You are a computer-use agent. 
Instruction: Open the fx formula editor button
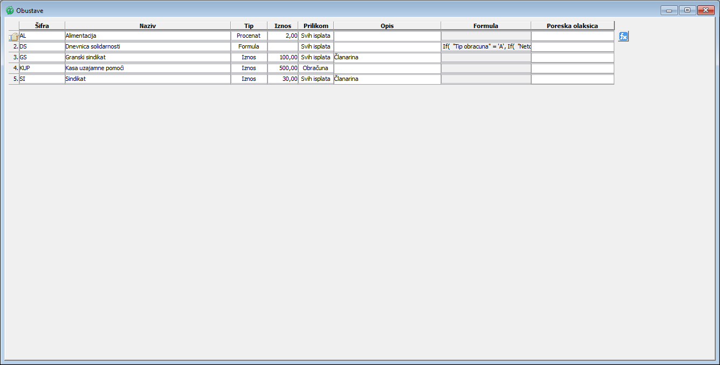coord(623,36)
